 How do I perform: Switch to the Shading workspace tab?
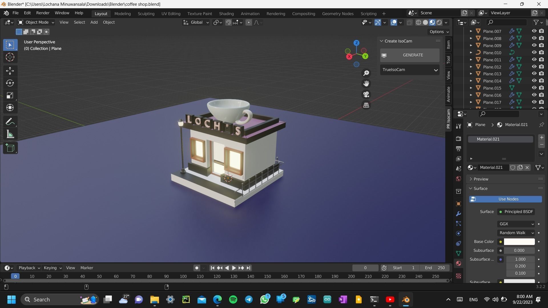[x=226, y=13]
